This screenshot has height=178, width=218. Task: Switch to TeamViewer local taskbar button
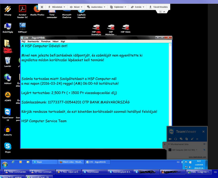point(95,172)
